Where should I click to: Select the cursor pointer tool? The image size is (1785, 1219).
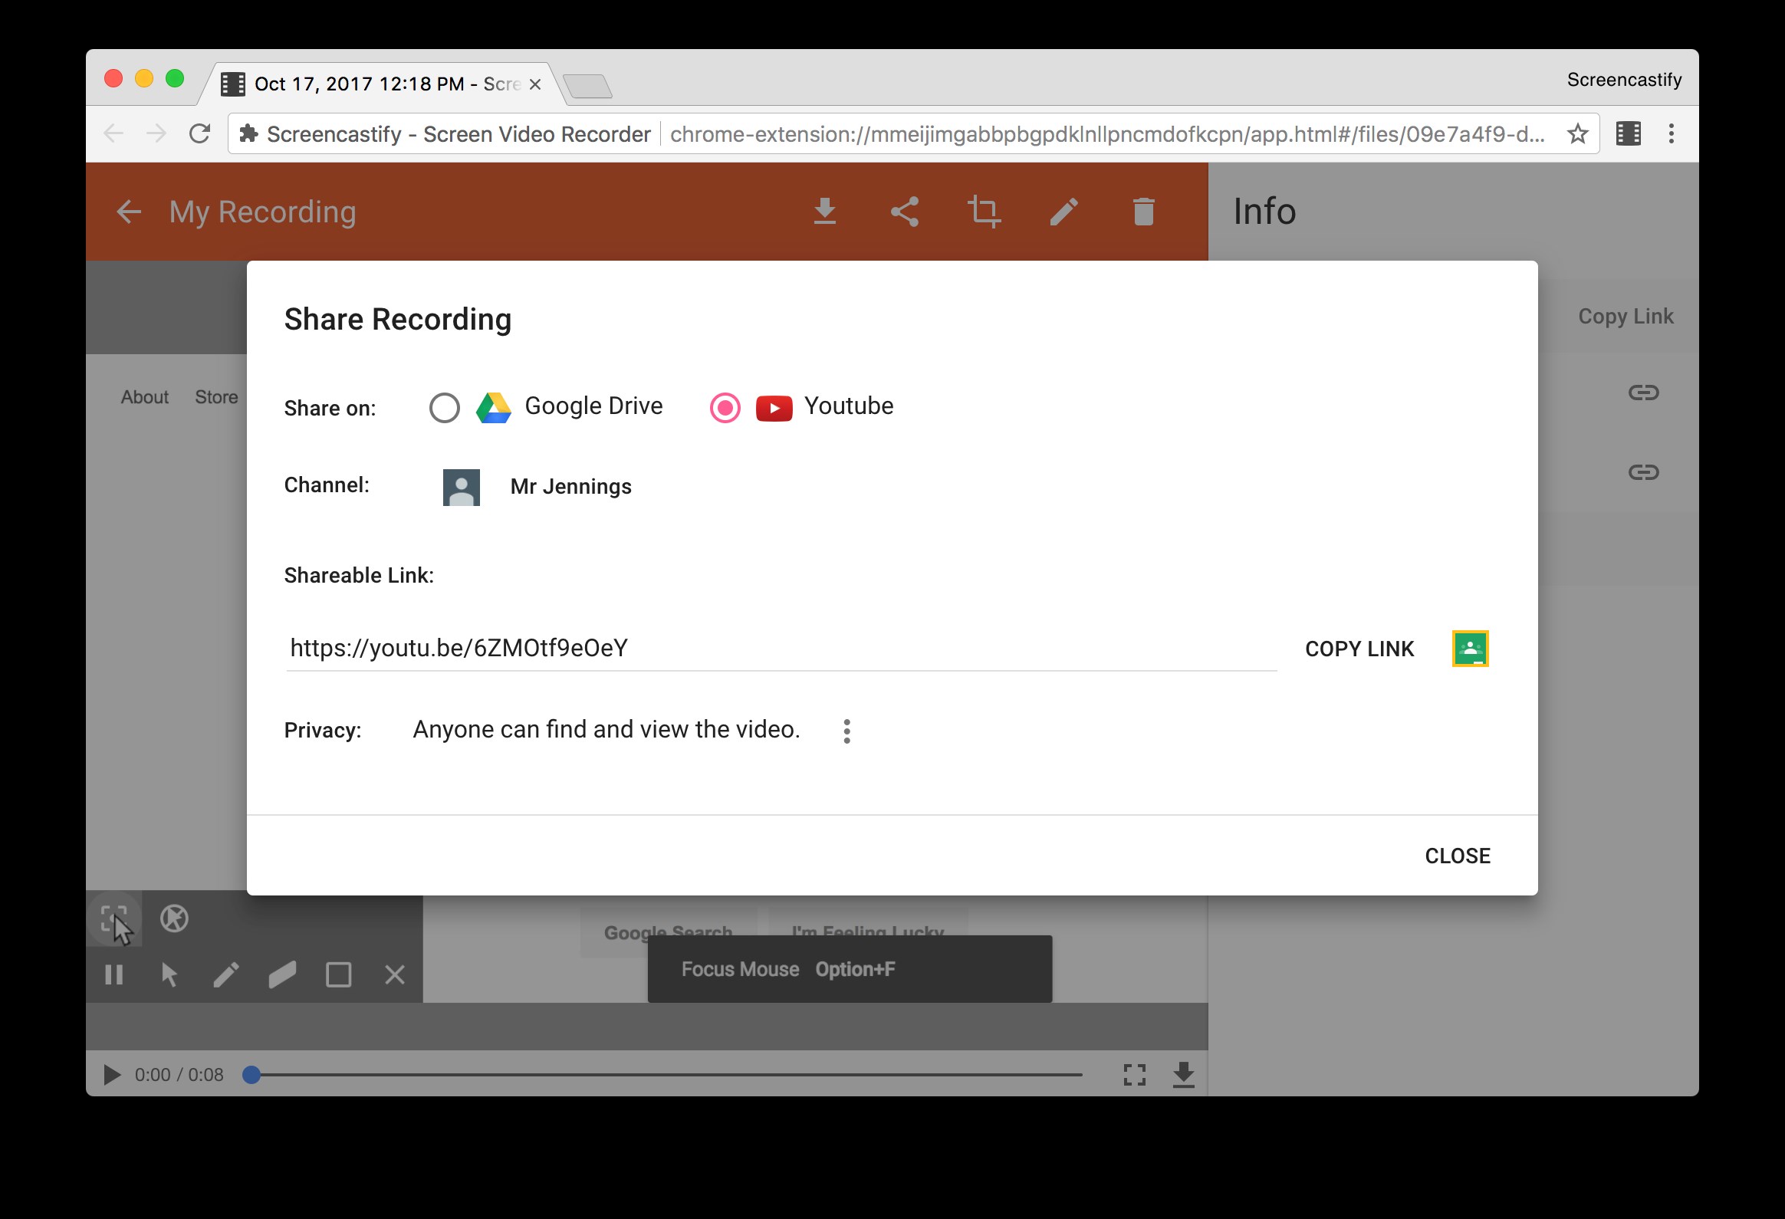[x=169, y=974]
